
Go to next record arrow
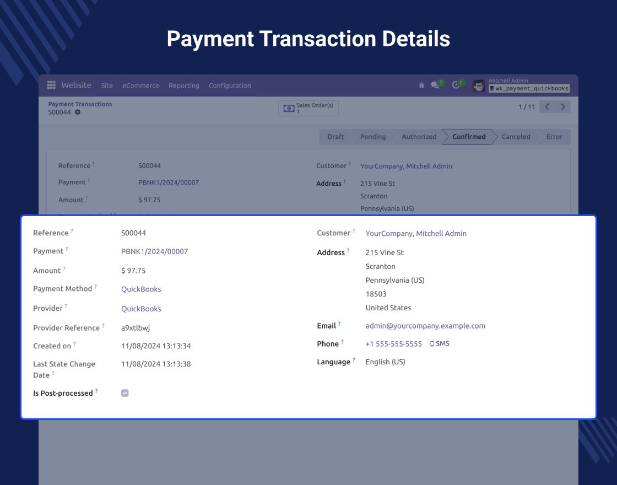(x=562, y=107)
